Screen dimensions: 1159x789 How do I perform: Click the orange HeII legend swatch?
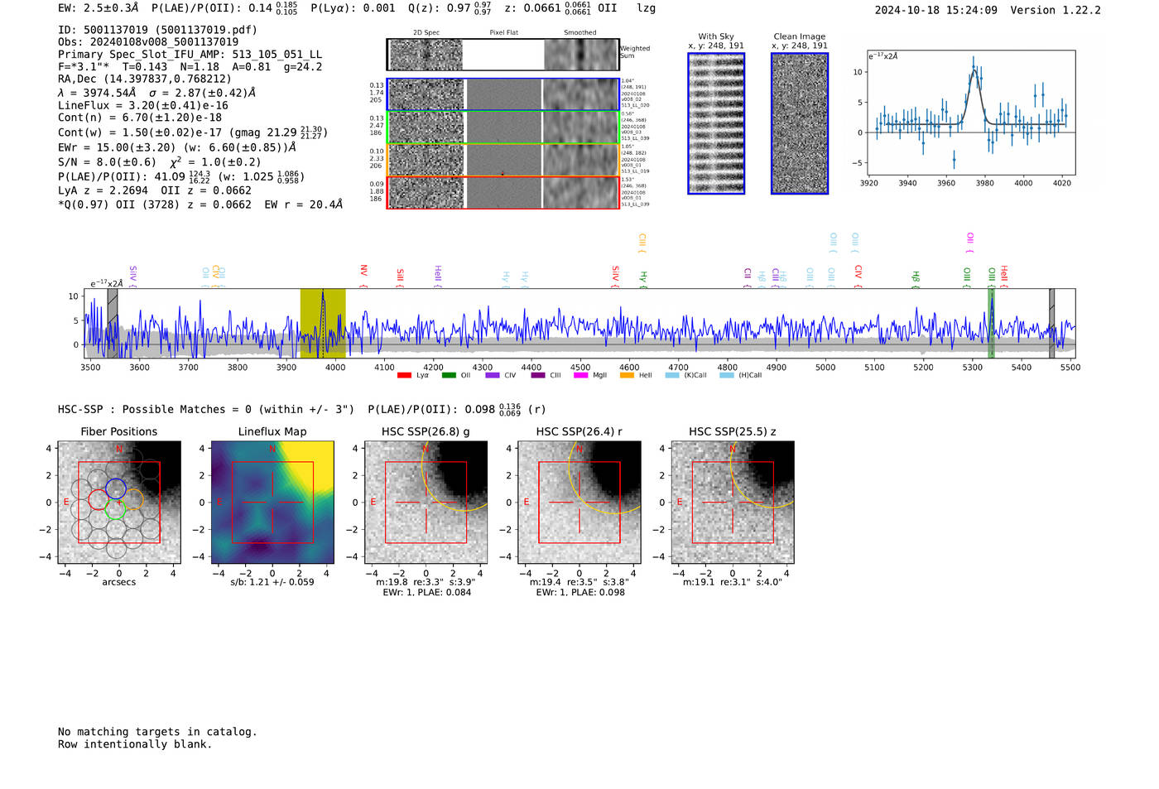click(627, 375)
